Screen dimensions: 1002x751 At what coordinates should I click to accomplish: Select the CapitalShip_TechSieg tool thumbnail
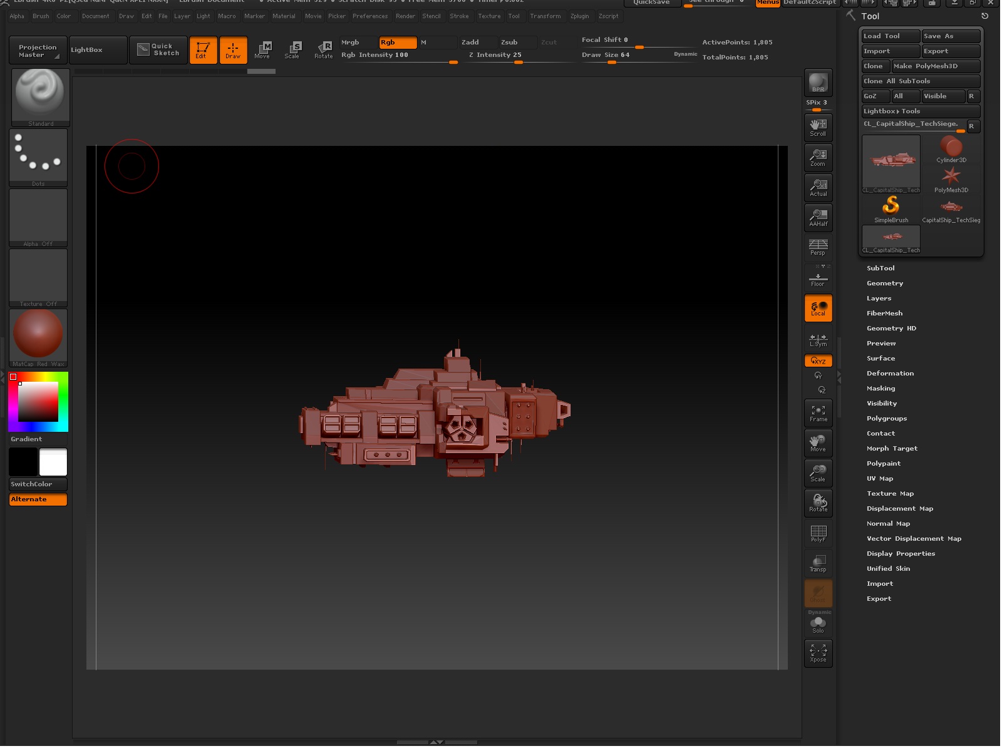[951, 210]
